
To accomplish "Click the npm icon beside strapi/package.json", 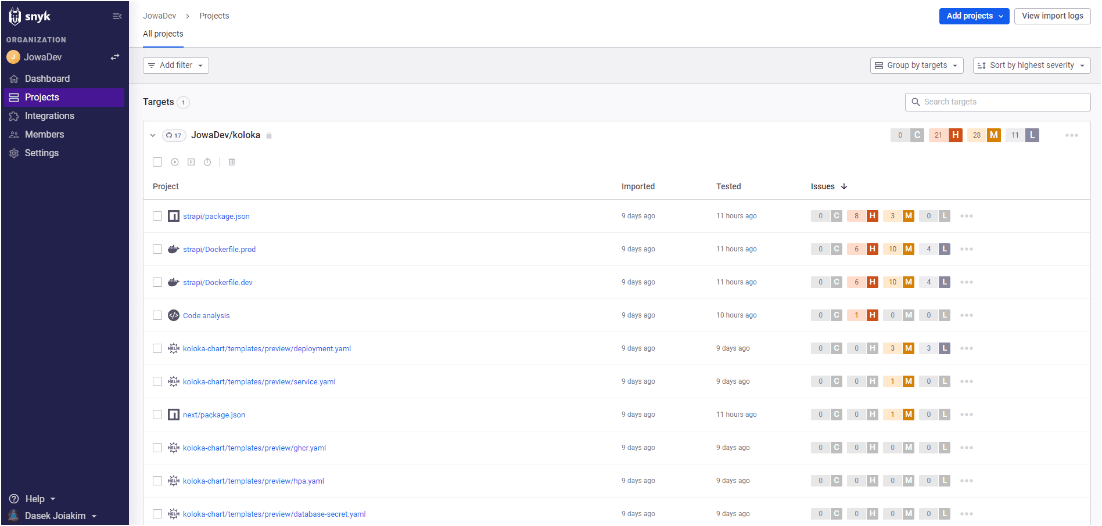I will point(174,216).
